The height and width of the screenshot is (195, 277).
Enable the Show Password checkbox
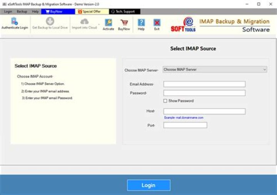pos(165,101)
